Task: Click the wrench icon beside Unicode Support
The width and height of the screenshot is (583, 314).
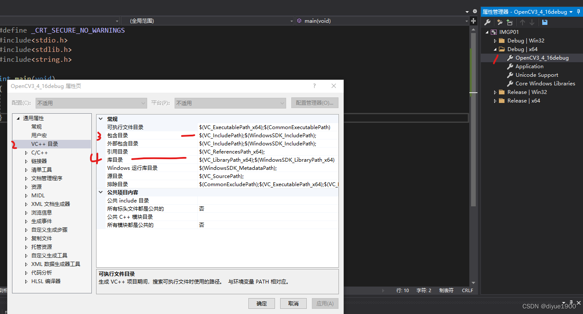Action: pos(510,75)
